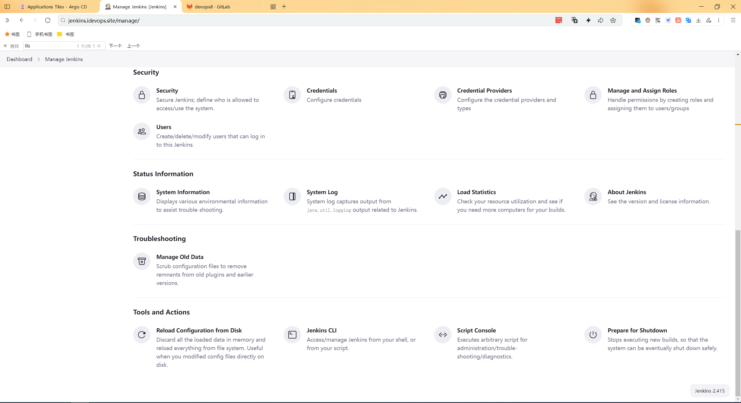The width and height of the screenshot is (741, 403).
Task: Click the System Information database icon
Action: tap(142, 196)
